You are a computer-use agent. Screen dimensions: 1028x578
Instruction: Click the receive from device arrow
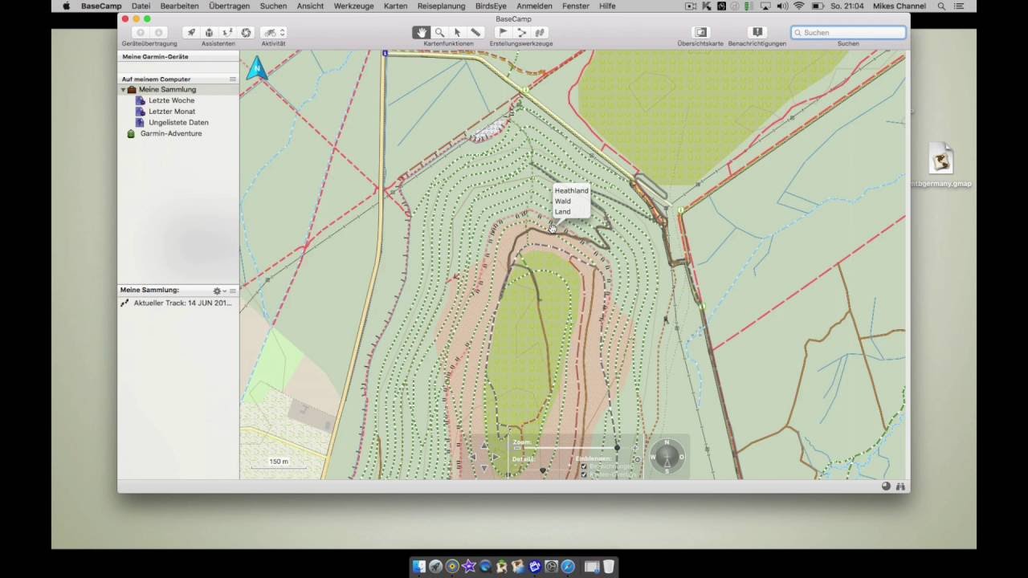[158, 32]
